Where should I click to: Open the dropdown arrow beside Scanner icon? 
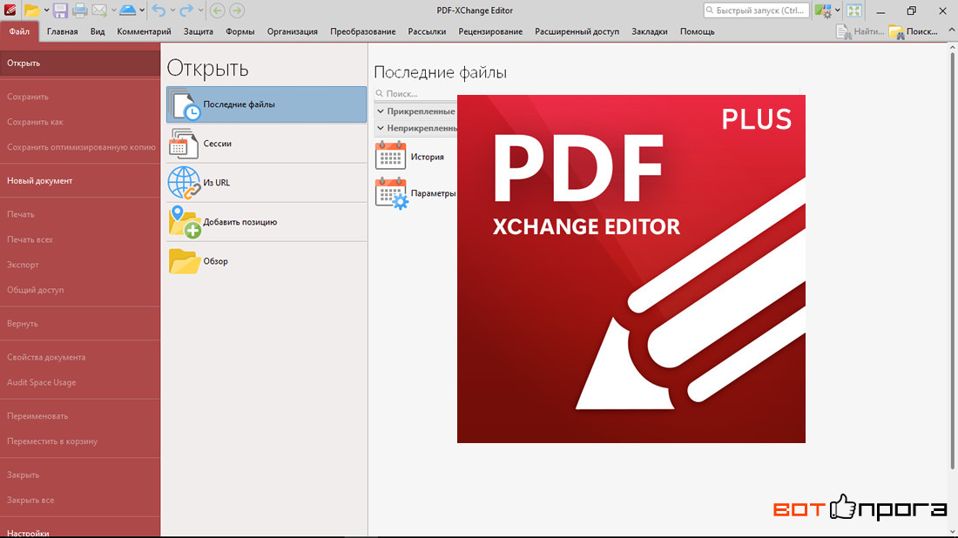[x=142, y=10]
